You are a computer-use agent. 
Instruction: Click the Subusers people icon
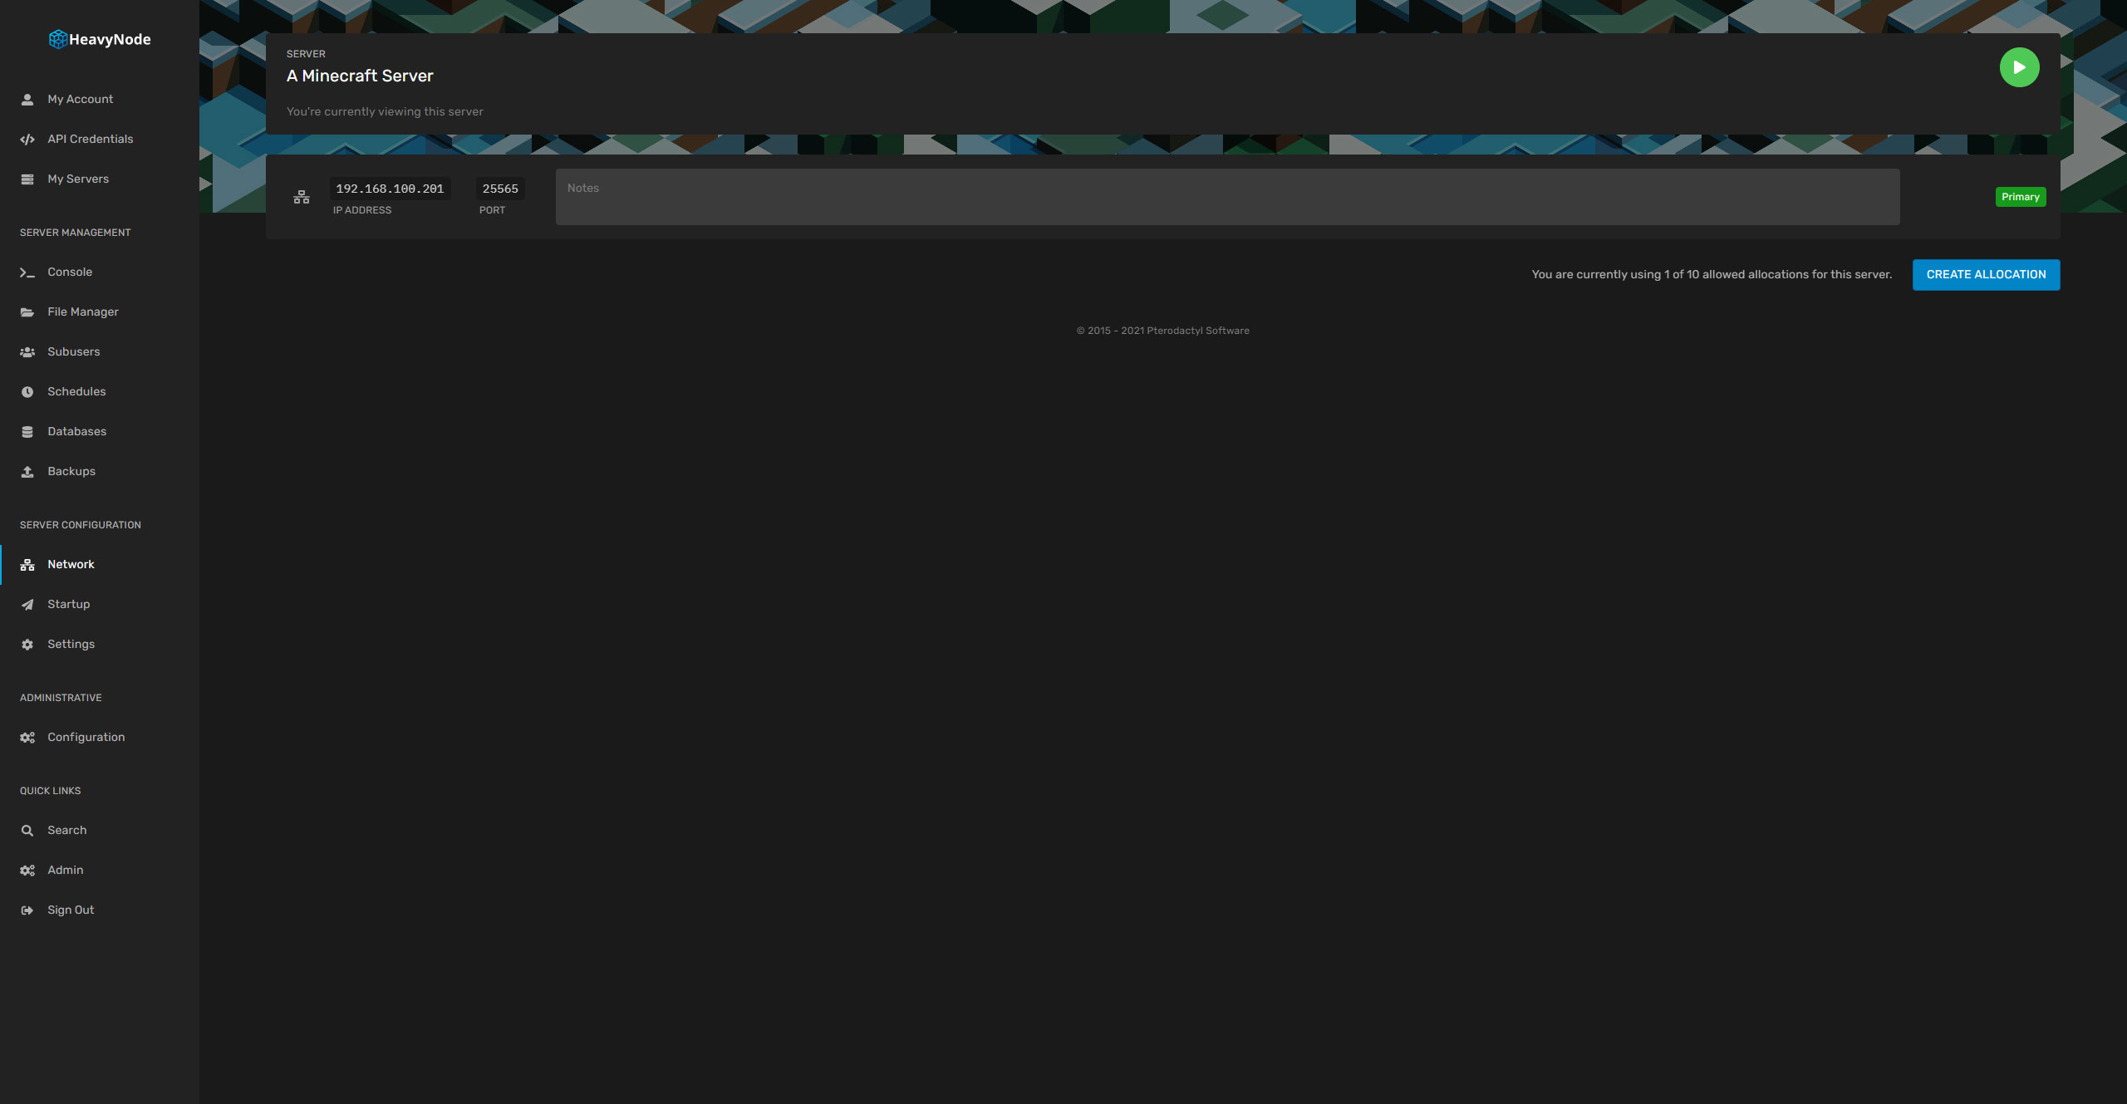(27, 351)
